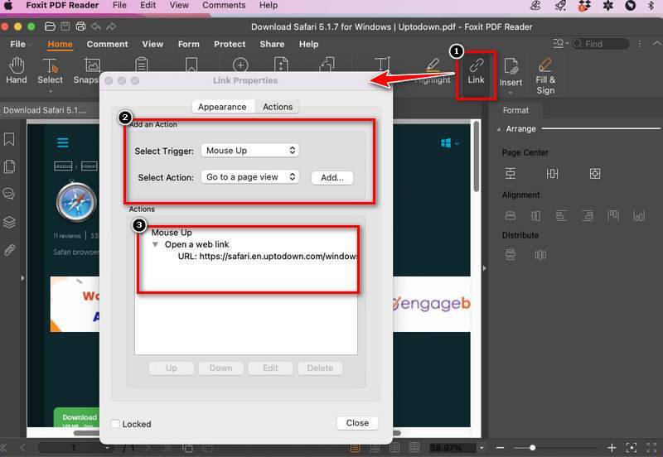
Task: Click the second Distribute icon
Action: 540,255
